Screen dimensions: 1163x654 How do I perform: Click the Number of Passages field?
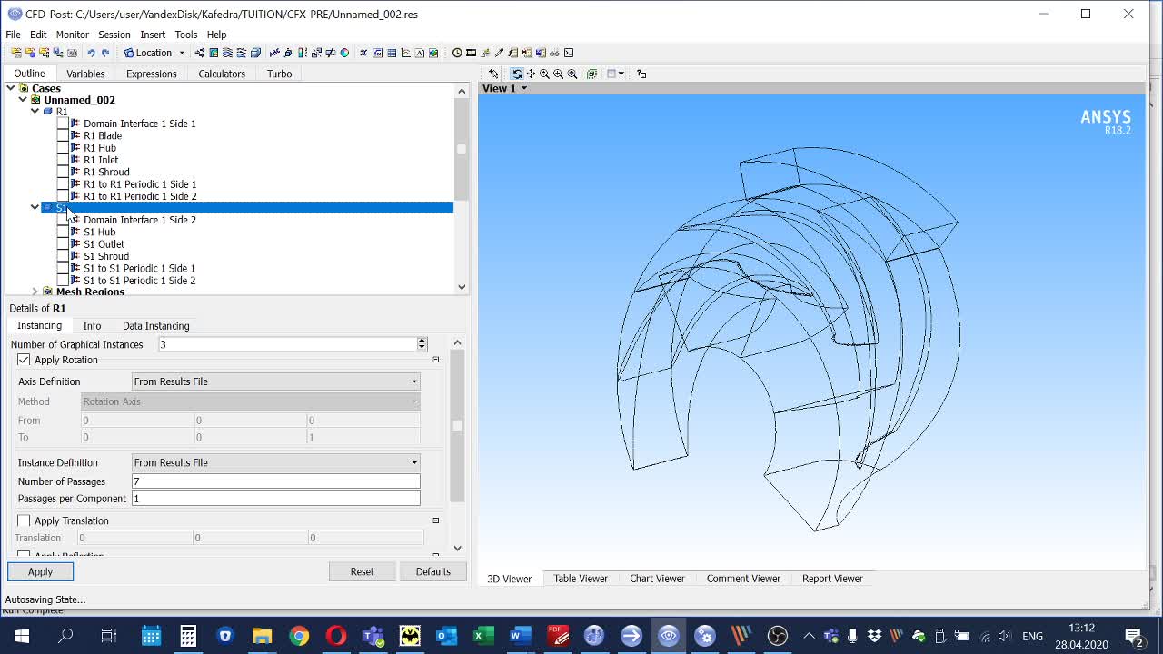tap(276, 481)
